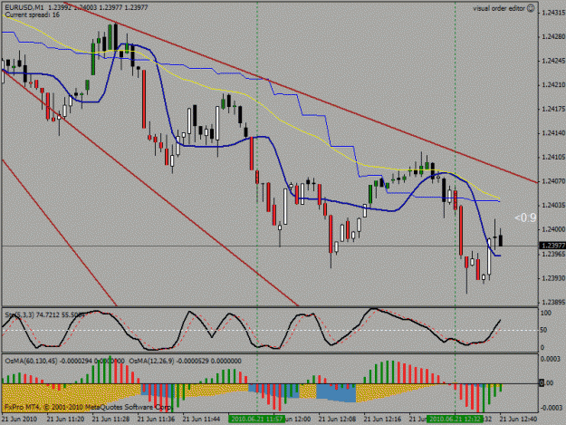Click the 'visual order editor' label
566x425 pixels.
pos(499,8)
